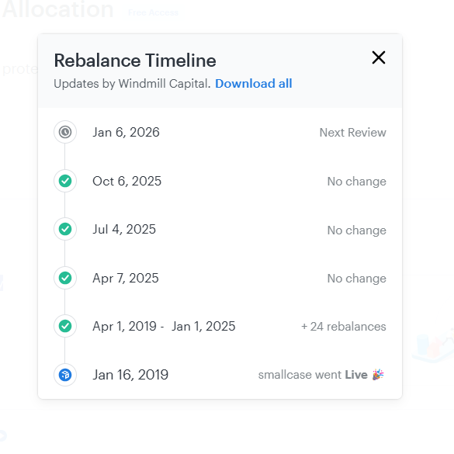Select No change beside Apr 7, 2025
The image size is (454, 454).
[357, 279]
